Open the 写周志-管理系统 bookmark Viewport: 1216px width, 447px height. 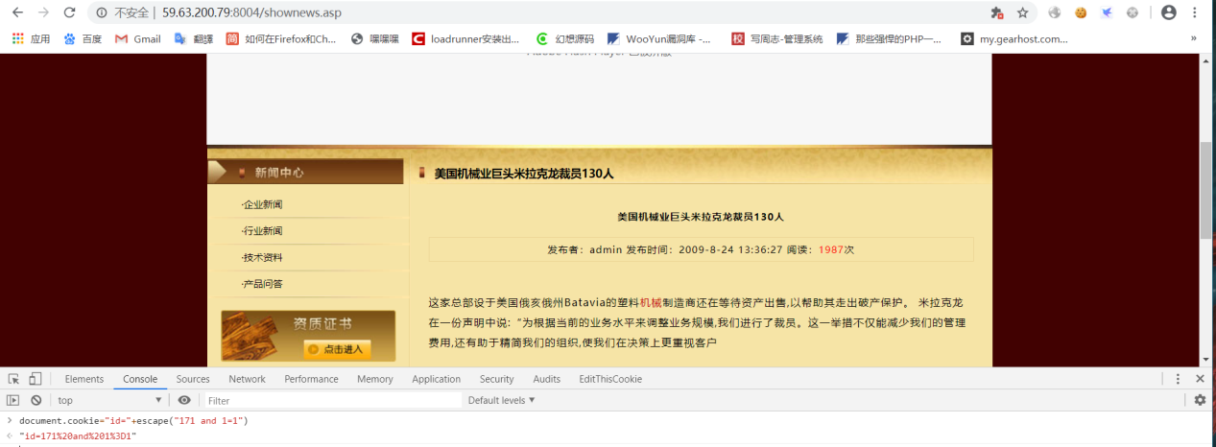(777, 39)
